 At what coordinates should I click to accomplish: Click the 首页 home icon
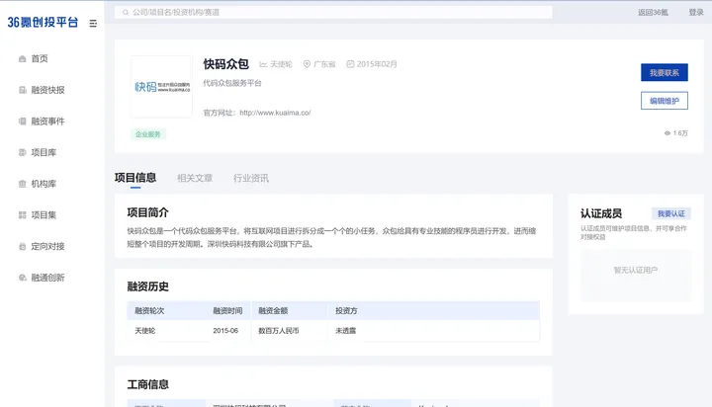click(22, 58)
